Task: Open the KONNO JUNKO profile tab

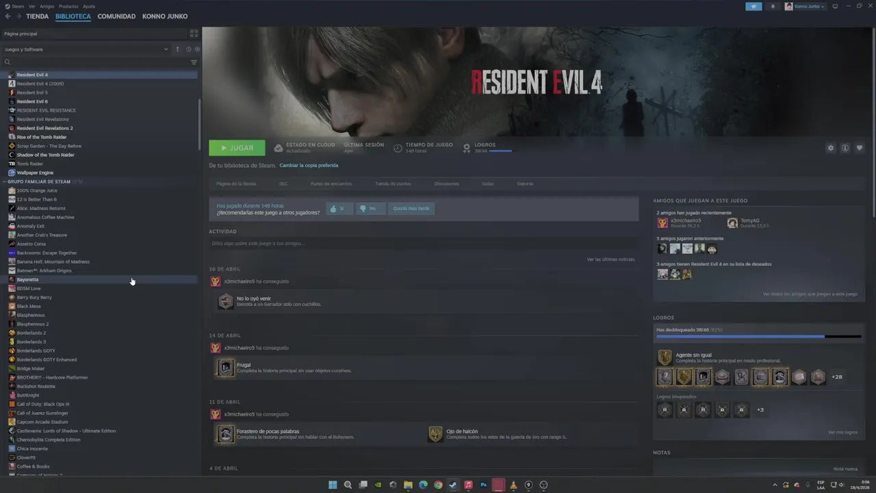Action: (165, 16)
